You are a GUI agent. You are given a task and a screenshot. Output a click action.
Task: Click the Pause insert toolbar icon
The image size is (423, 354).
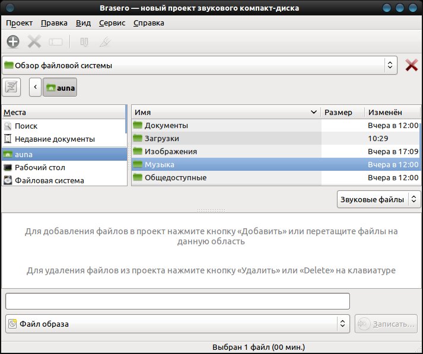84,42
